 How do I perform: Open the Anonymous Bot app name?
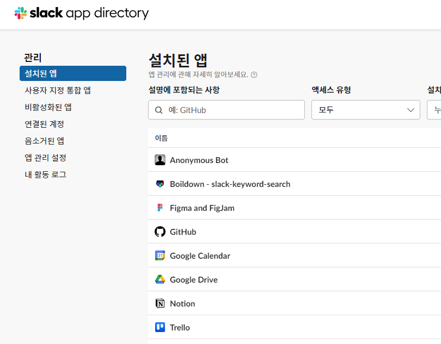tap(199, 160)
